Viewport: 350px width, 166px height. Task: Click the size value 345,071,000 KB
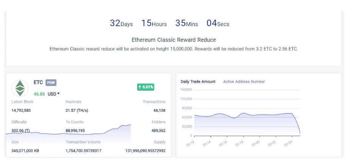coord(25,151)
